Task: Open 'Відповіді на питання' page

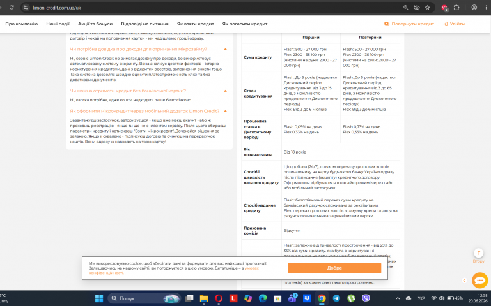Action: pyautogui.click(x=144, y=24)
